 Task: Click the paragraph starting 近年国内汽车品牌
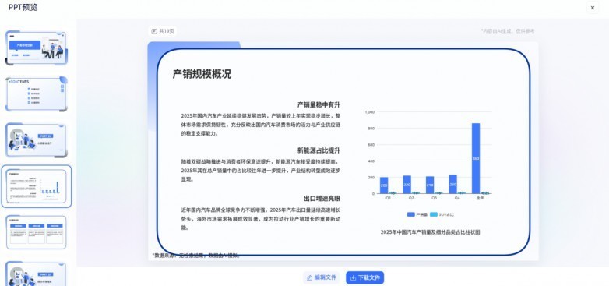click(x=261, y=218)
